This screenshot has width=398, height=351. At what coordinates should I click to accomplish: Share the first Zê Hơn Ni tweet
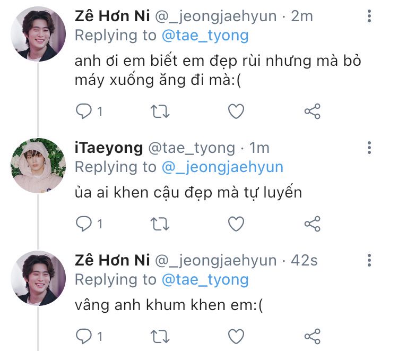(x=313, y=111)
